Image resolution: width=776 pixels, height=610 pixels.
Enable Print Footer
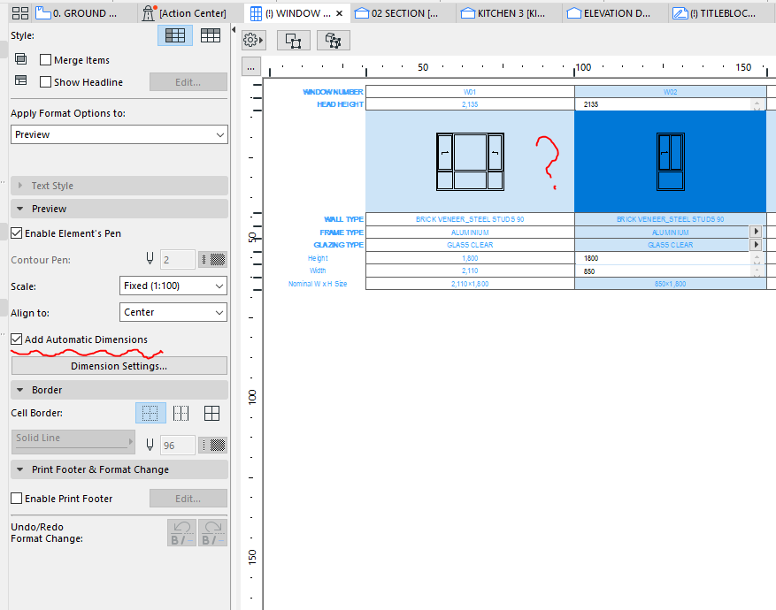(x=15, y=498)
